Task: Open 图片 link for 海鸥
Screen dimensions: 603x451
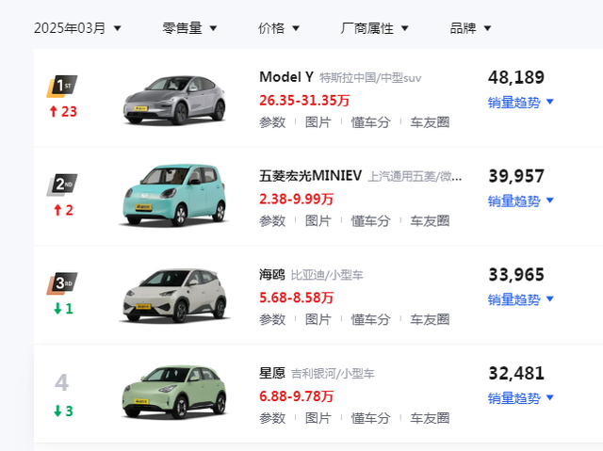Action: pos(318,319)
